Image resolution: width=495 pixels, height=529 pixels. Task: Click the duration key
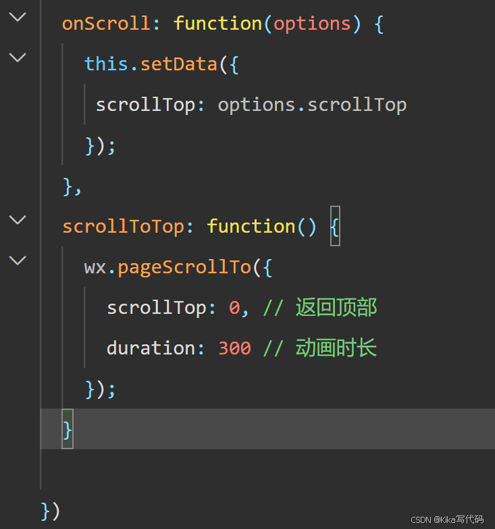click(151, 348)
